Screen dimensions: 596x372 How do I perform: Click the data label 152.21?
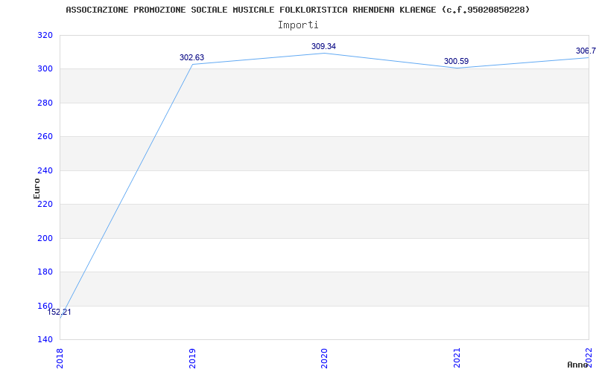59,312
